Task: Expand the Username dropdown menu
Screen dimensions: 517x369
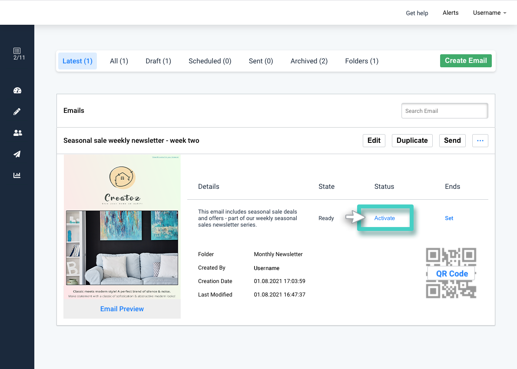Action: (489, 13)
